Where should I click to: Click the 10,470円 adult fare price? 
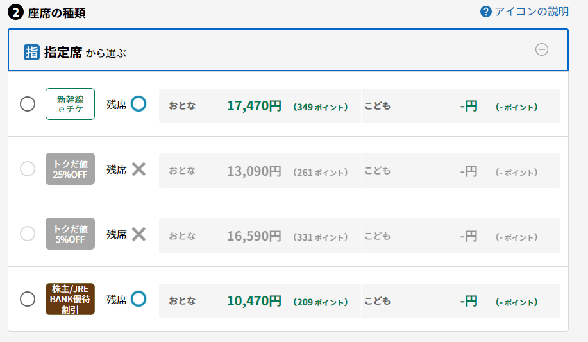click(254, 300)
